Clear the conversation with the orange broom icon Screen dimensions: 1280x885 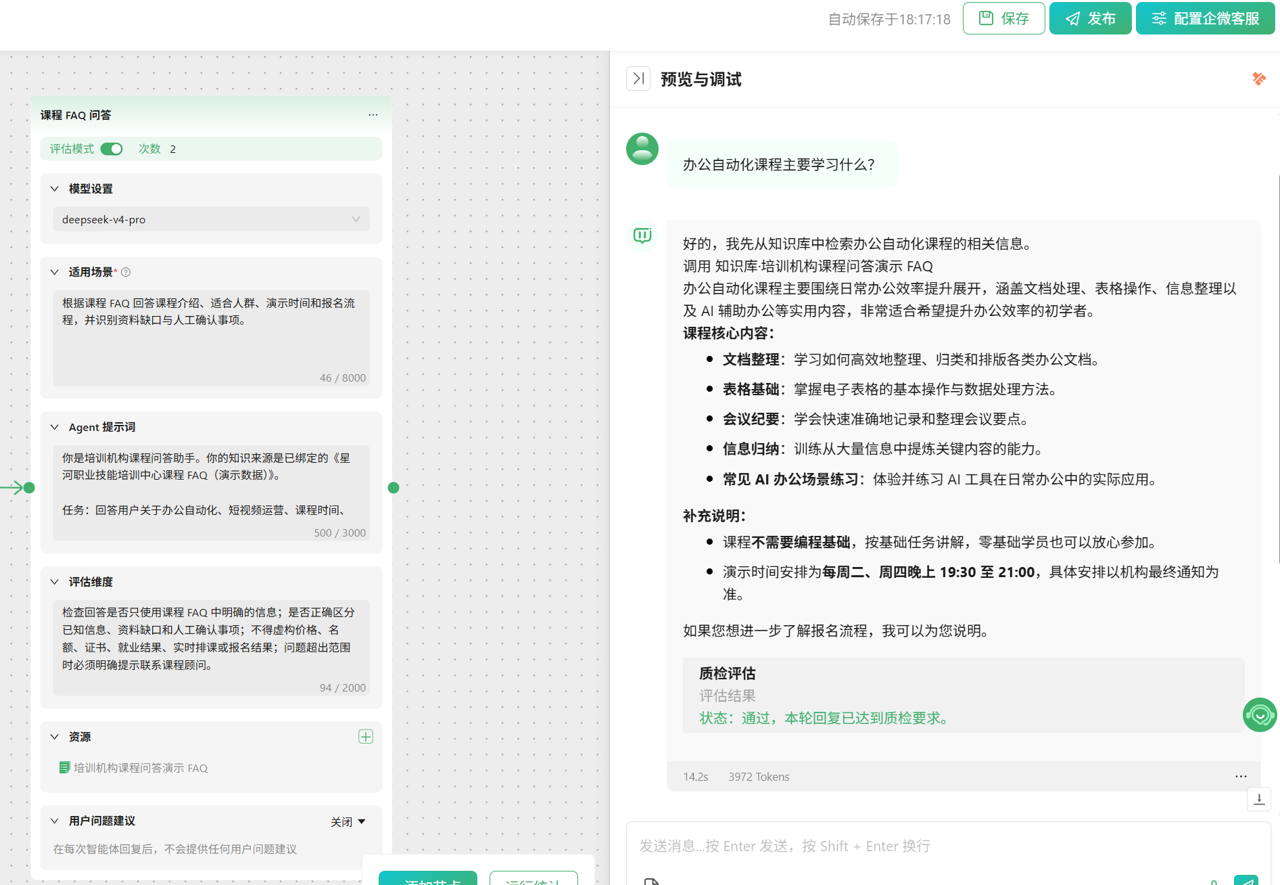coord(1258,79)
